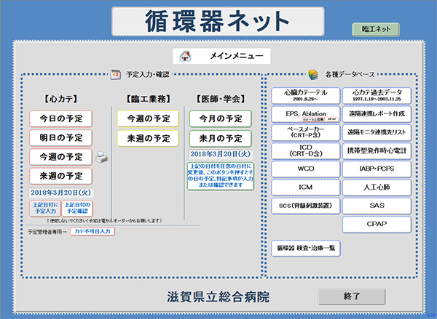Open 明日の予定 under 心カテ
Viewport: 437px width, 319px height.
[x=60, y=138]
